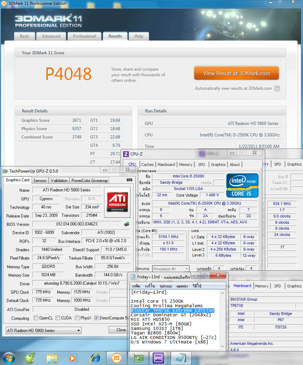303x365 pixels.
Task: Click GPU Clock 775 MHz field
Action: click(x=43, y=292)
